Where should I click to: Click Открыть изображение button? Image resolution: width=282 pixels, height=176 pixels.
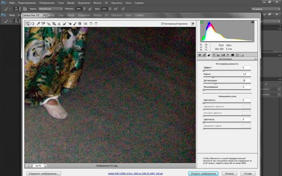click(203, 173)
